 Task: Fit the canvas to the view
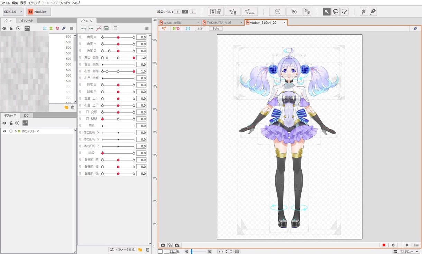[x=229, y=252]
